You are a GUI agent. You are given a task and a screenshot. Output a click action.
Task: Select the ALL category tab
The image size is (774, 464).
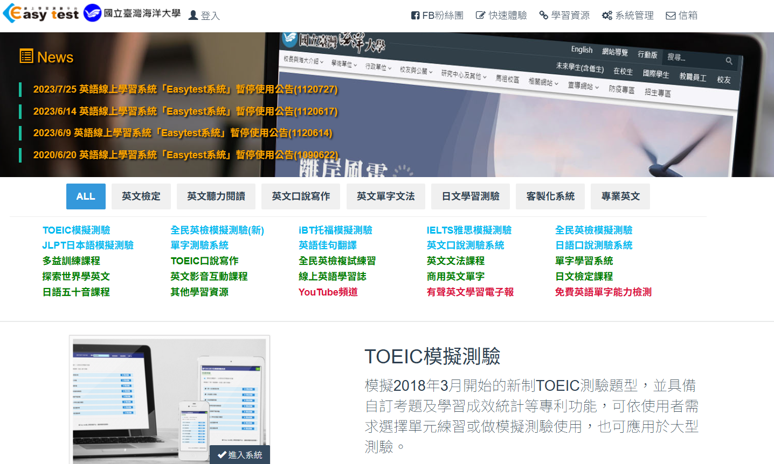86,196
